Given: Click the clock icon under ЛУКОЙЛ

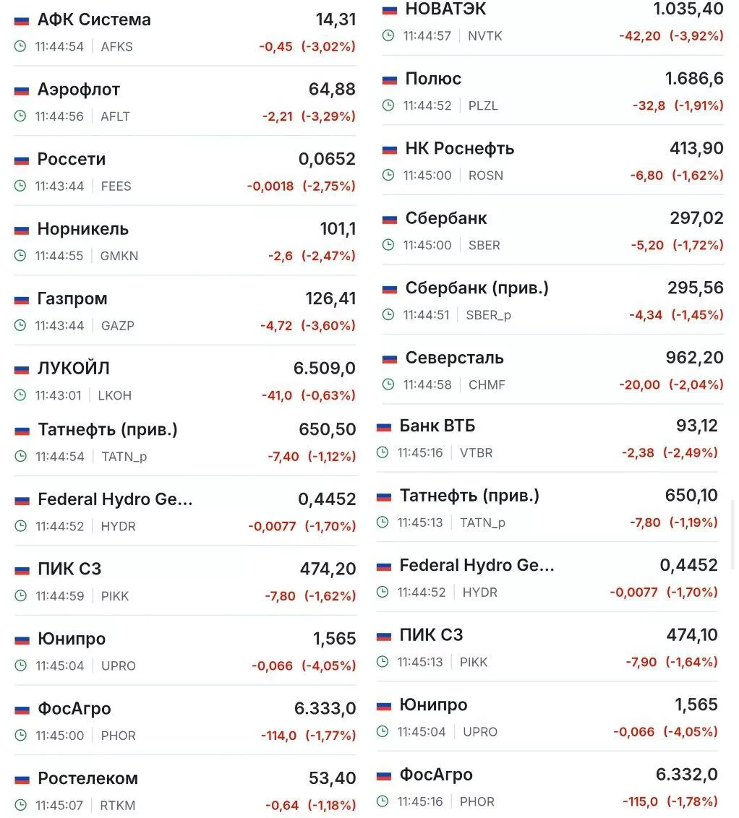Looking at the screenshot, I should point(20,395).
